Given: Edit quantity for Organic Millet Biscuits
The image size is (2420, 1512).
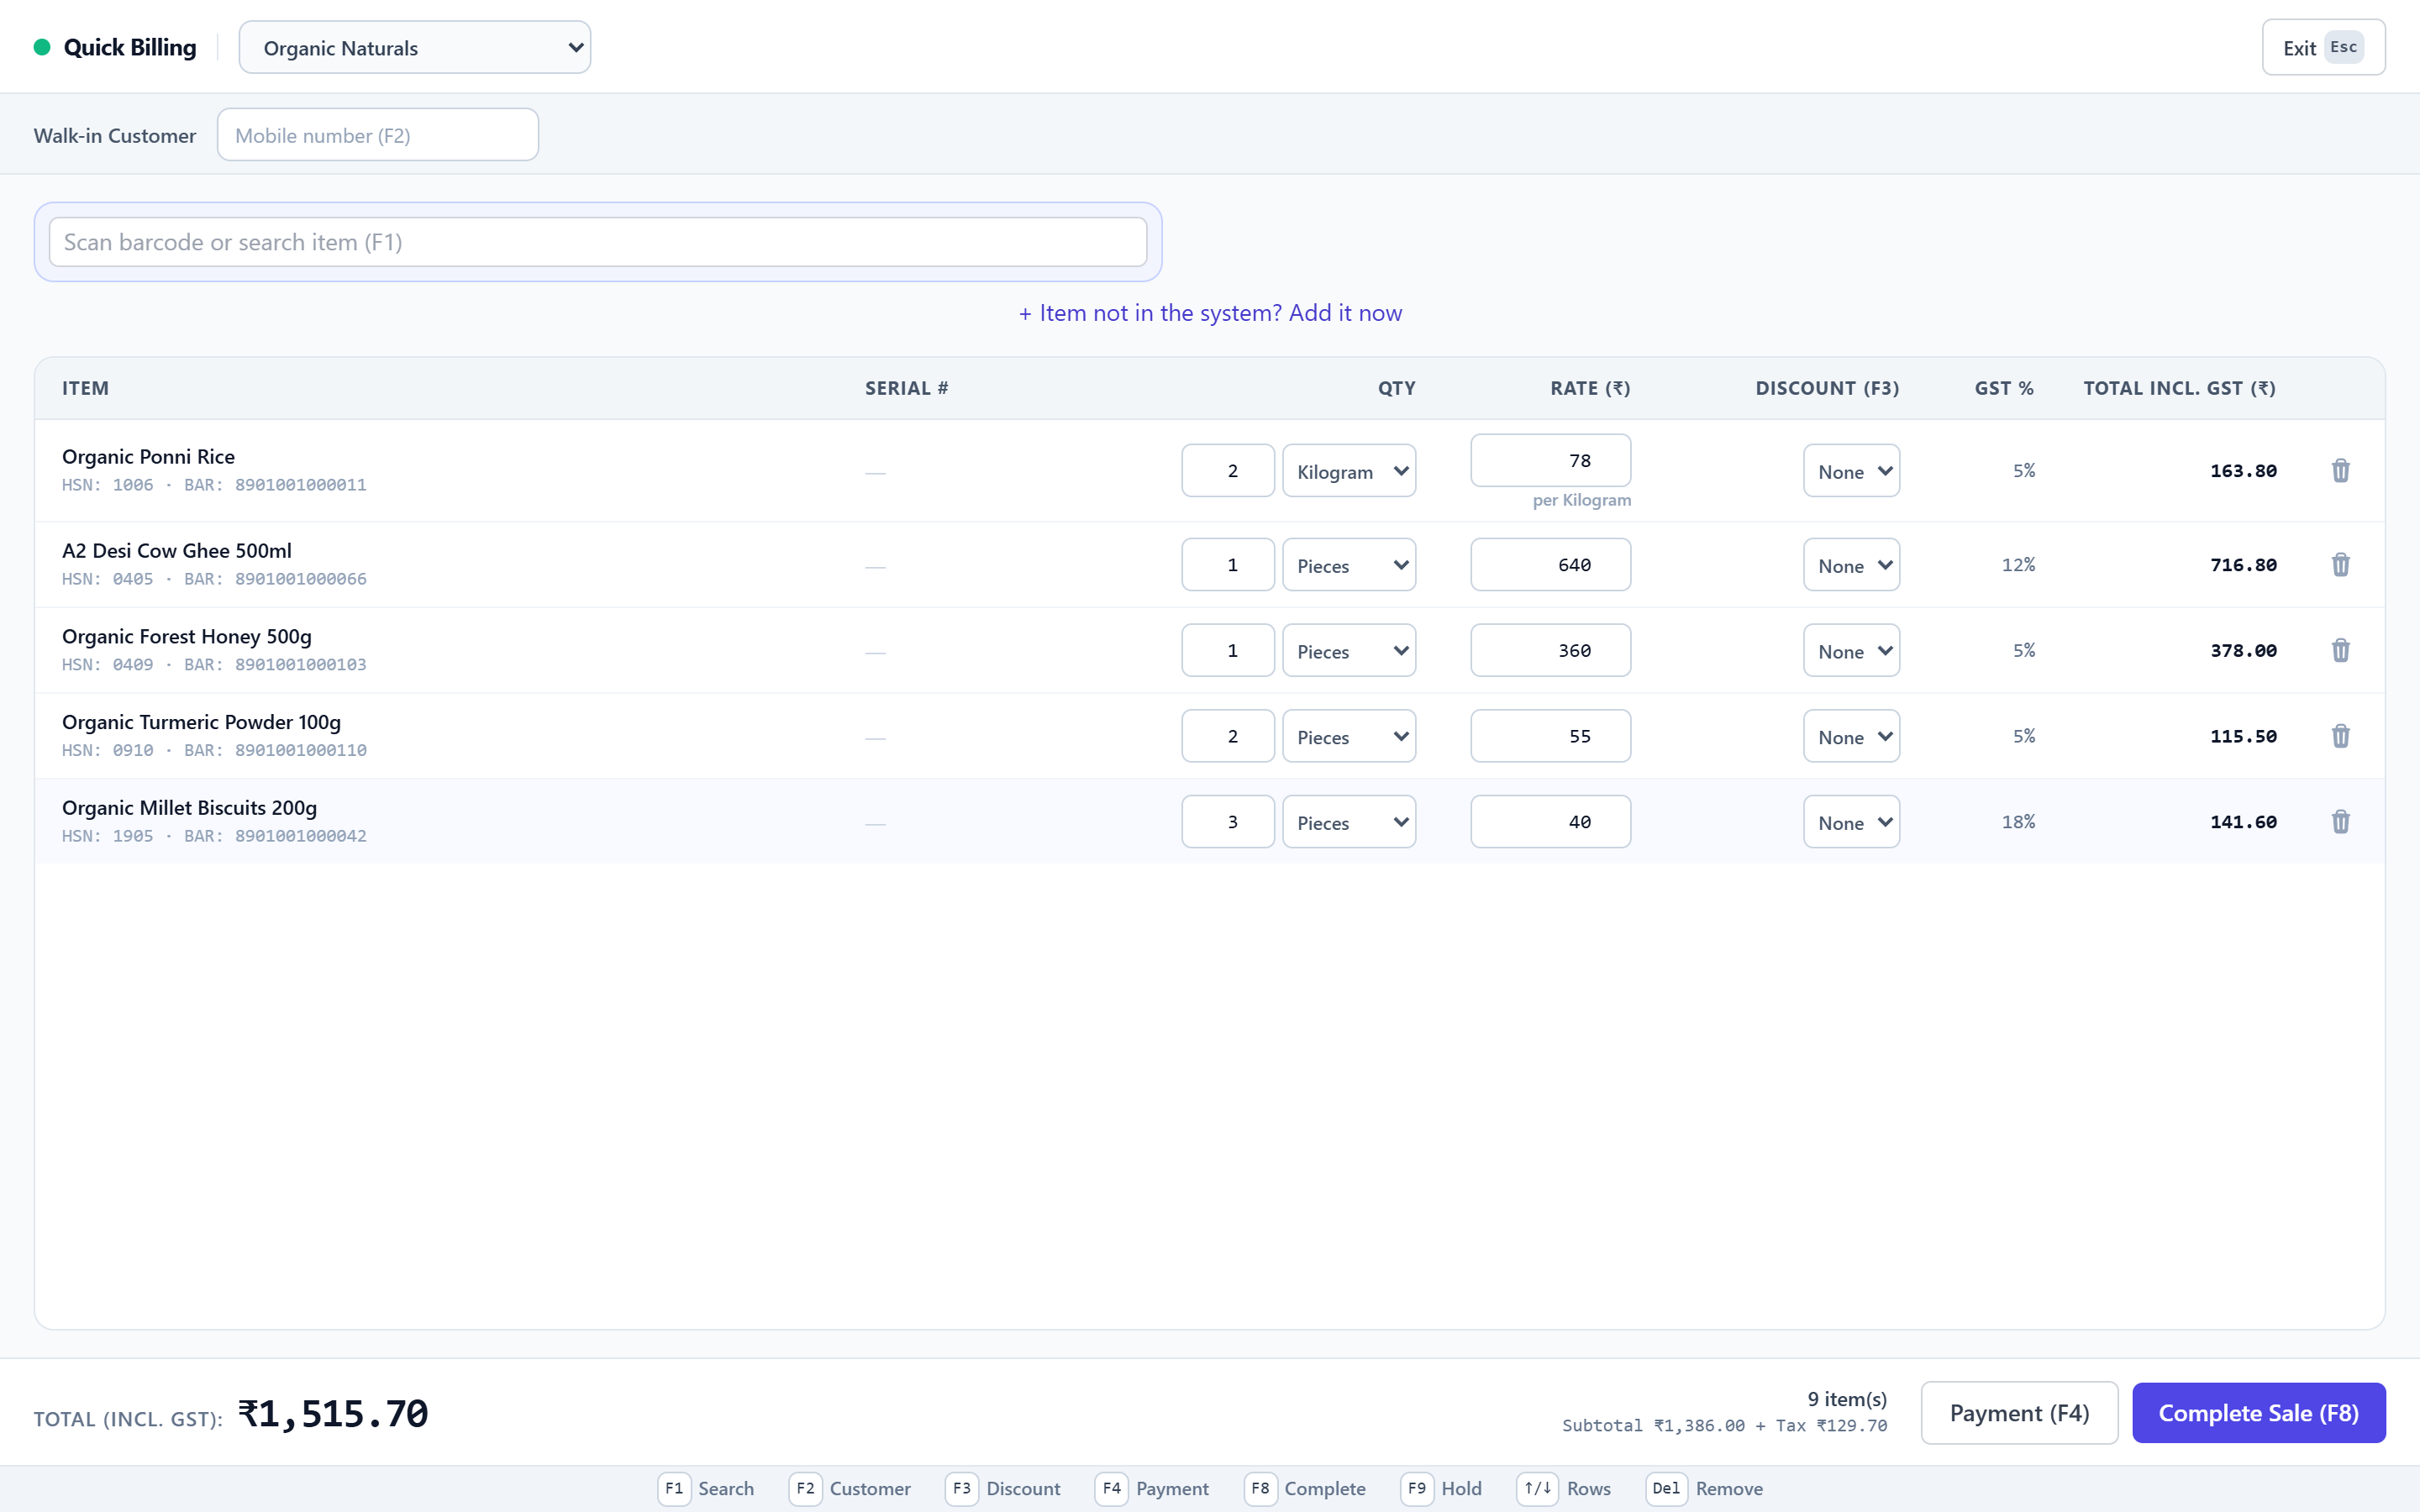Looking at the screenshot, I should (1228, 821).
